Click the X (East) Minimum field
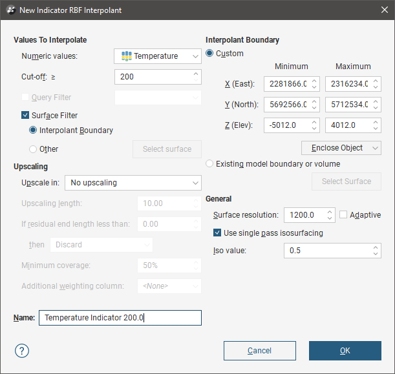The image size is (395, 374). point(286,84)
